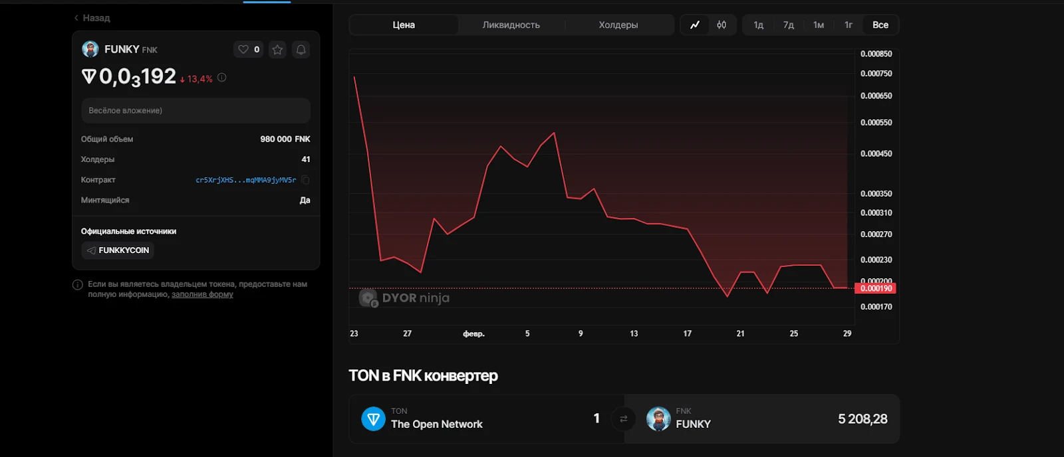1064x457 pixels.
Task: Select the 1м time range
Action: (819, 25)
